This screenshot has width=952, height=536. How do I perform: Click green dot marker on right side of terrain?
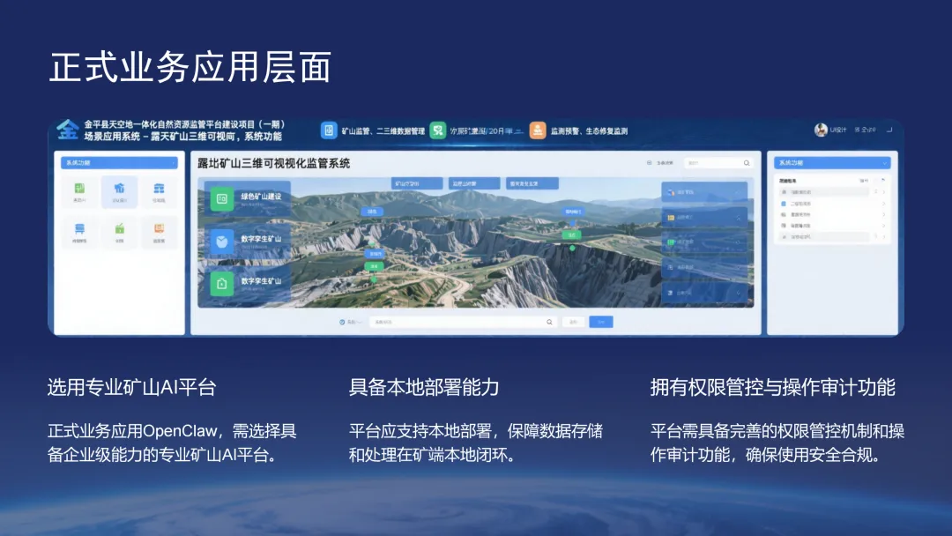coord(572,248)
